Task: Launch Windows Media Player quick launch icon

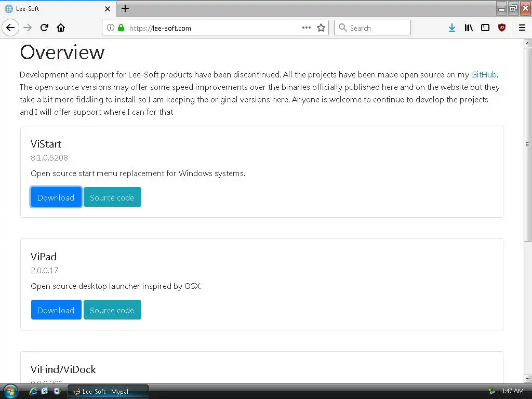Action: tap(57, 391)
